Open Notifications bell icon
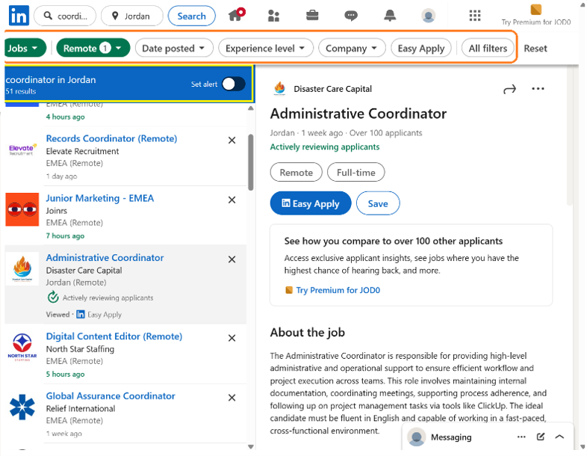587x456 pixels. [x=390, y=16]
